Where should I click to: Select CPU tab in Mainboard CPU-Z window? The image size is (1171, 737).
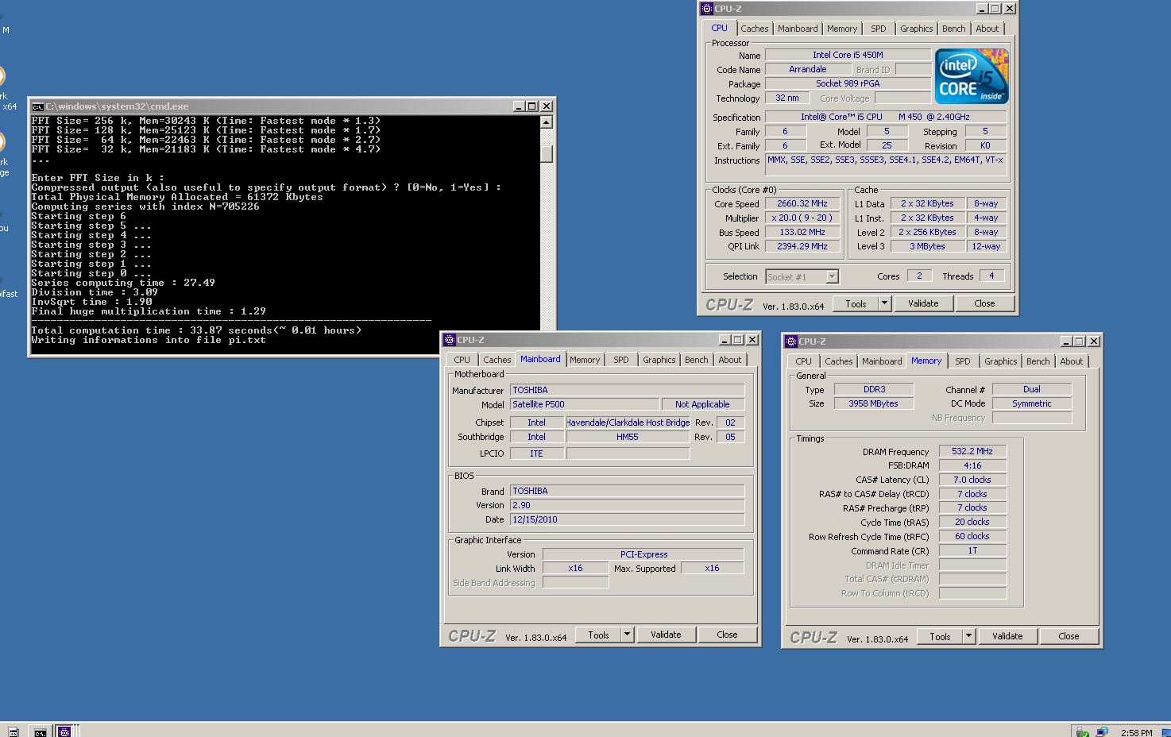pos(462,360)
